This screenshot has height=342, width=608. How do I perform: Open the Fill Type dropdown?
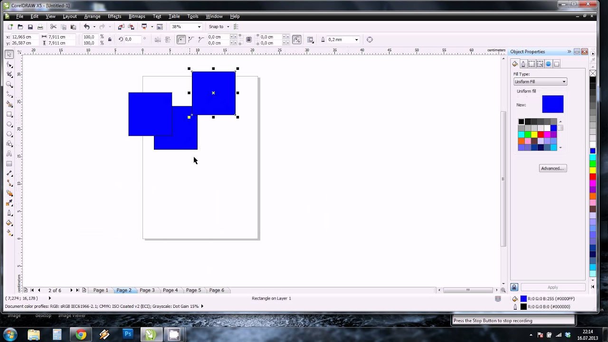coord(540,81)
